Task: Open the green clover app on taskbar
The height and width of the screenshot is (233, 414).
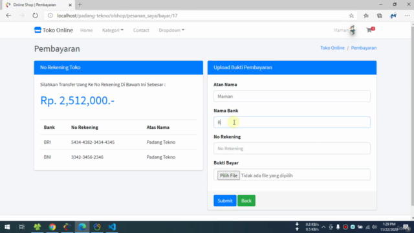Action: [x=38, y=227]
